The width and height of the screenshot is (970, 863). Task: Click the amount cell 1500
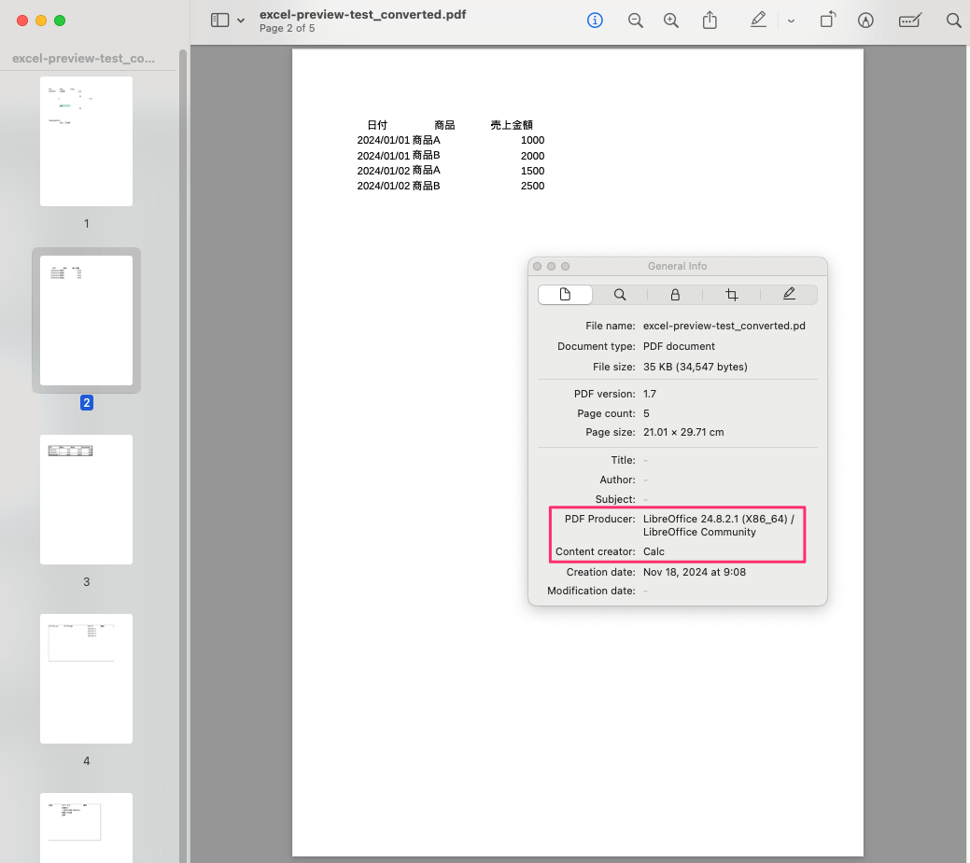532,171
